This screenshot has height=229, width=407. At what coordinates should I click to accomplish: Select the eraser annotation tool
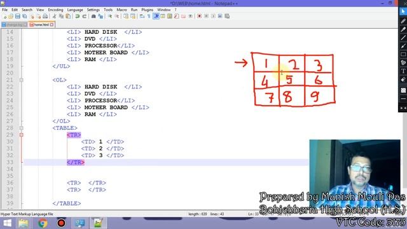click(403, 79)
